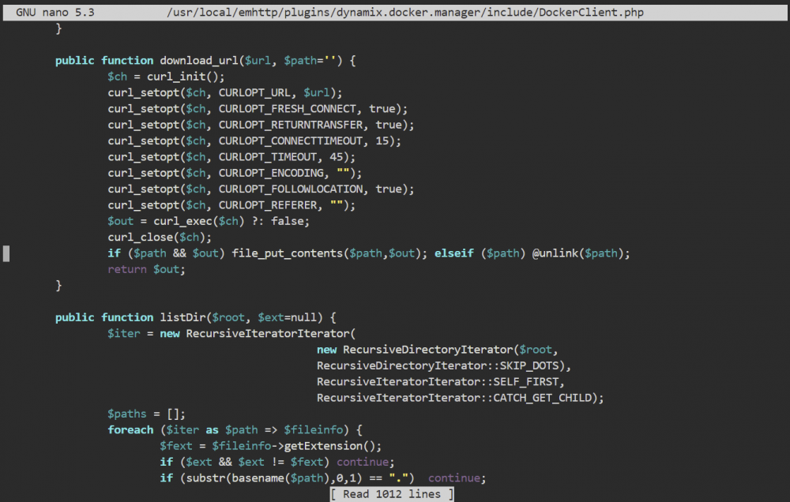Viewport: 790px width, 502px height.
Task: Click 'CURLOPT_ENCODING' option text
Action: [271, 173]
